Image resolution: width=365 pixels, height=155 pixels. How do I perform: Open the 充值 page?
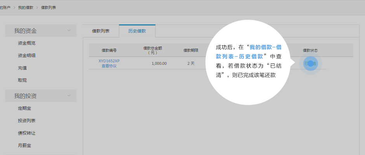tap(22, 68)
